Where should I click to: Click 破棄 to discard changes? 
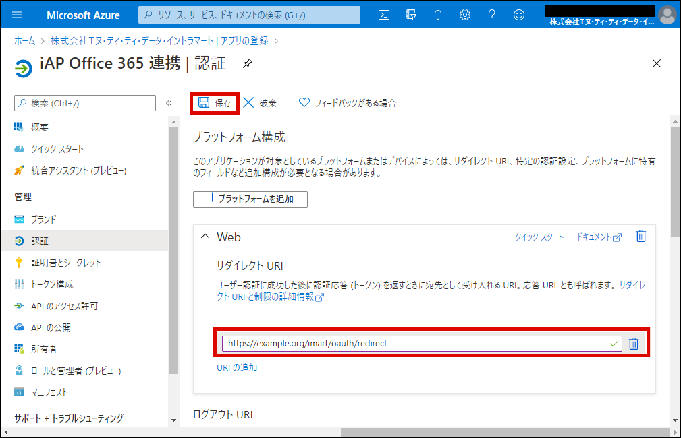(260, 103)
